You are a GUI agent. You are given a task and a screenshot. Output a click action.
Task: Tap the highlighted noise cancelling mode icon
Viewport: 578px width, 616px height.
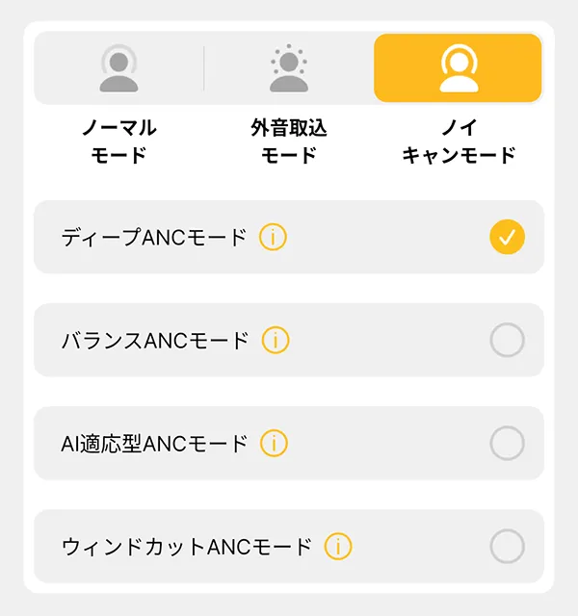[x=459, y=68]
